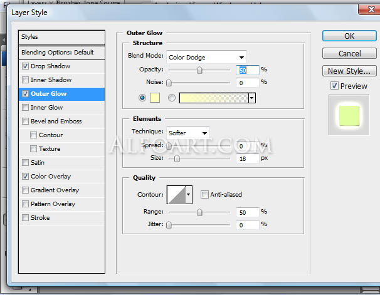Enable the Inner Glow checkbox
Viewport: 380px width, 295px height.
25,108
